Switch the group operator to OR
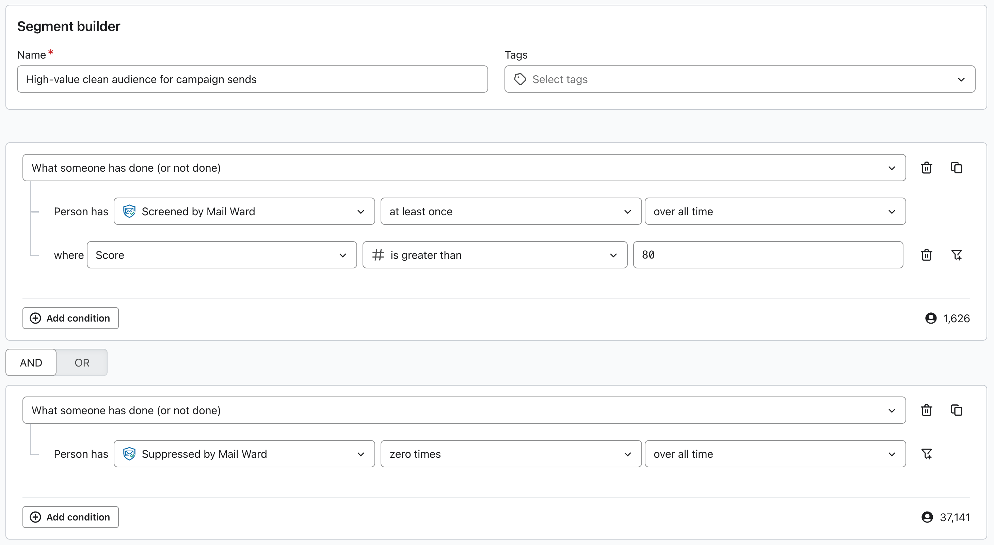Image resolution: width=994 pixels, height=545 pixels. pyautogui.click(x=82, y=362)
